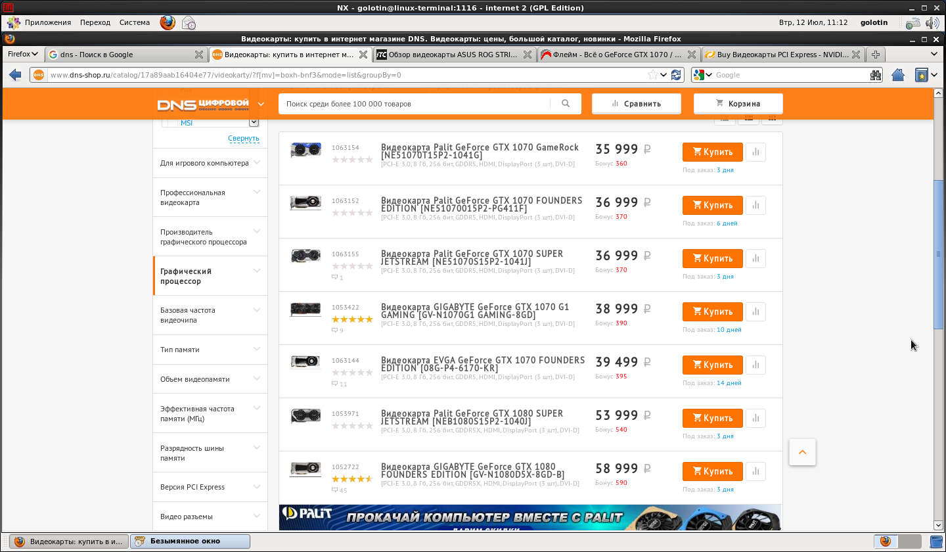Expand the 'Графический процессор' filter

pyautogui.click(x=256, y=271)
